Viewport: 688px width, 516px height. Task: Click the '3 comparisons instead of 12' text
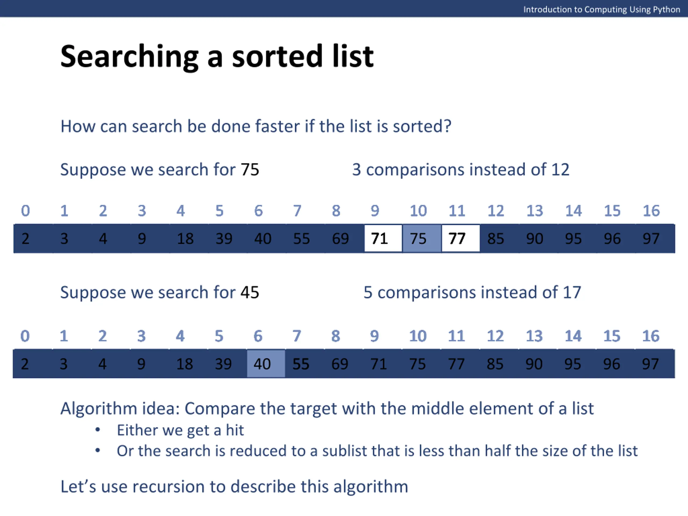tap(460, 170)
